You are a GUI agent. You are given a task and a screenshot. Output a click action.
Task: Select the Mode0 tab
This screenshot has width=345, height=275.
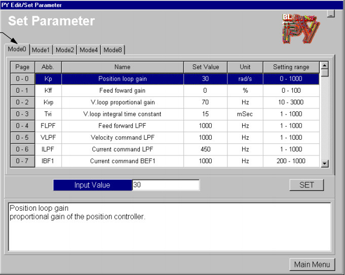[17, 49]
